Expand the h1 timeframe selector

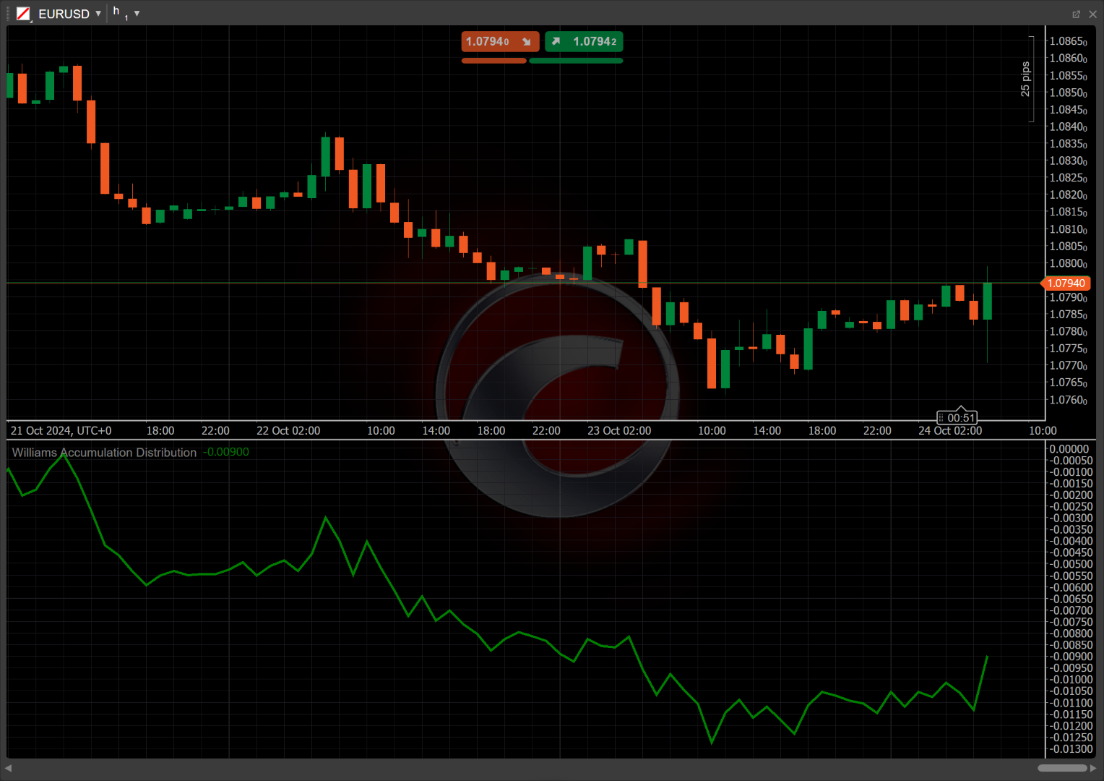coord(137,14)
